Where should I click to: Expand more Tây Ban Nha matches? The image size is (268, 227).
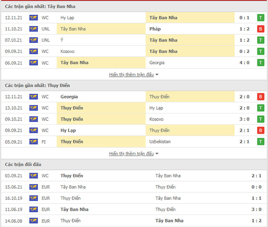134,75
